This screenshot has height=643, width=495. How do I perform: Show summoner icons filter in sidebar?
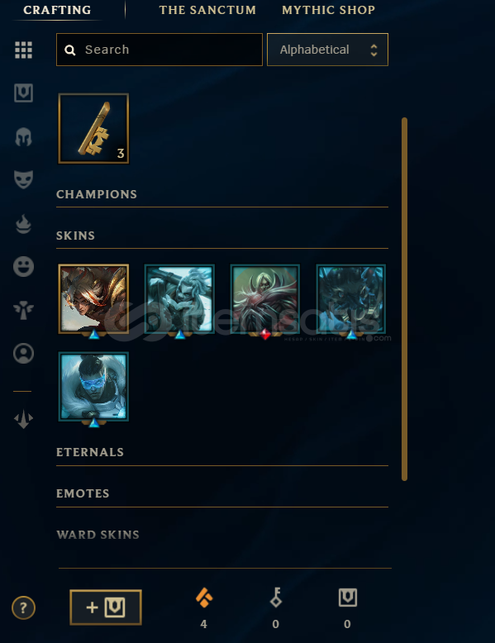[x=23, y=353]
